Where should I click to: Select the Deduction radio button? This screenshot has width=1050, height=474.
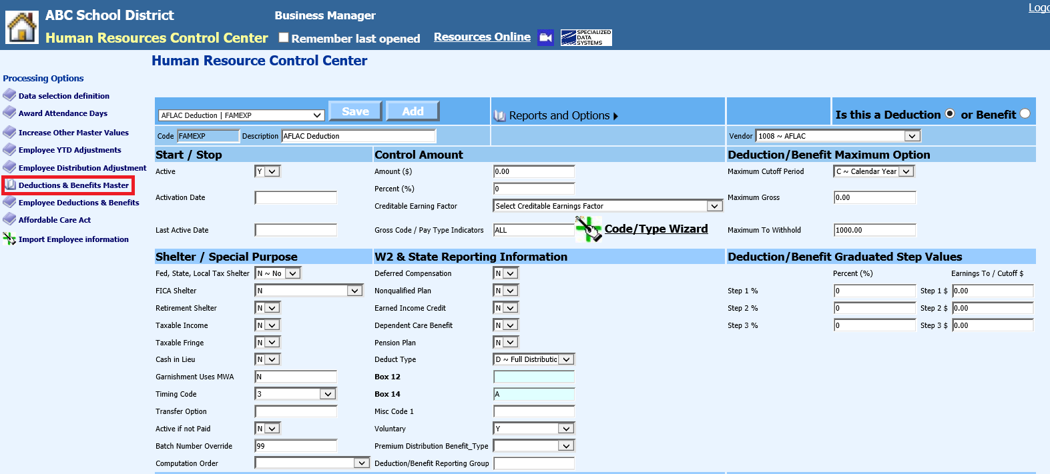(950, 114)
